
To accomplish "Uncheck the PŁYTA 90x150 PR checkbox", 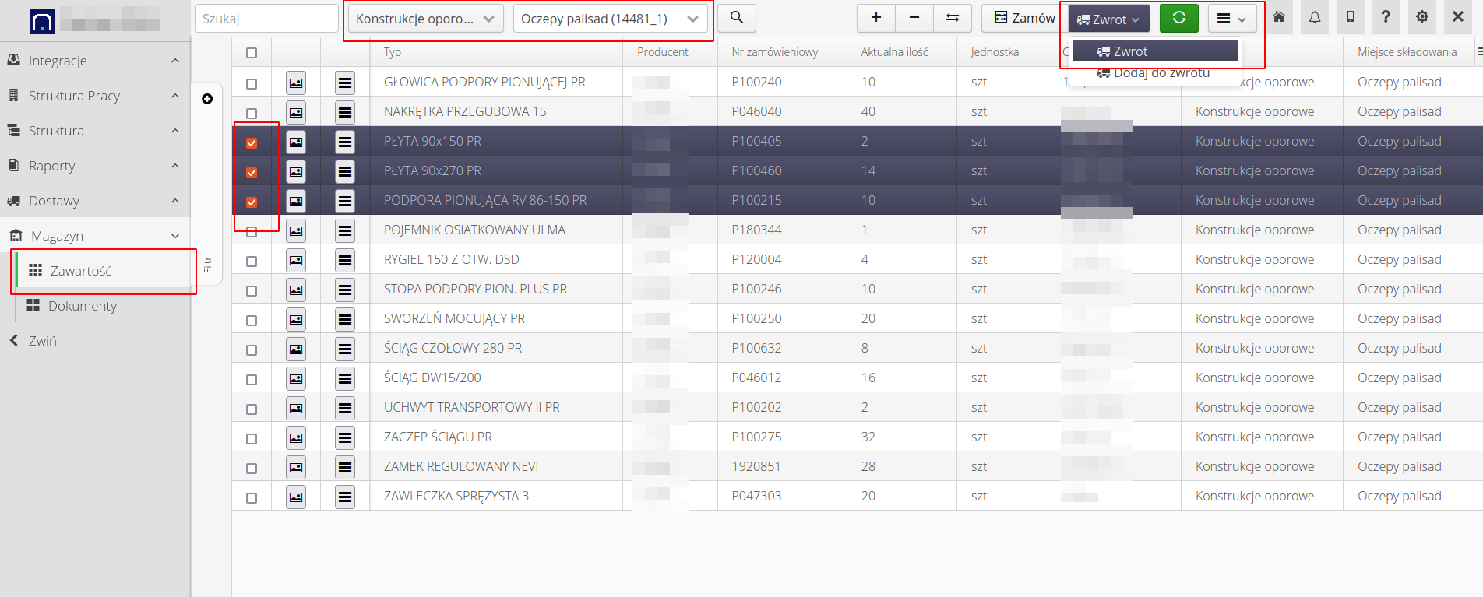I will point(252,142).
